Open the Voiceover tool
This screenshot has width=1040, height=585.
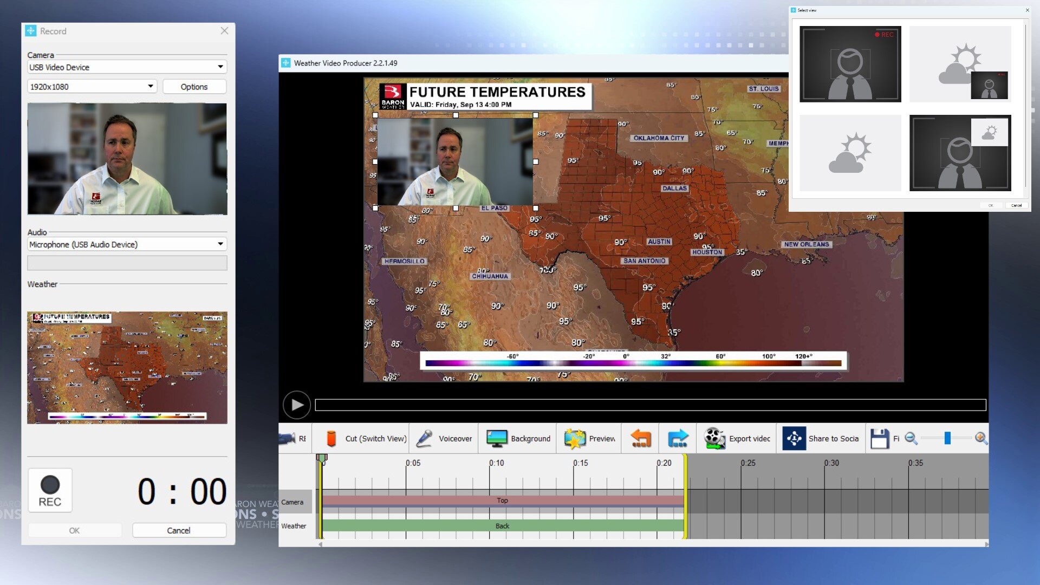point(444,439)
